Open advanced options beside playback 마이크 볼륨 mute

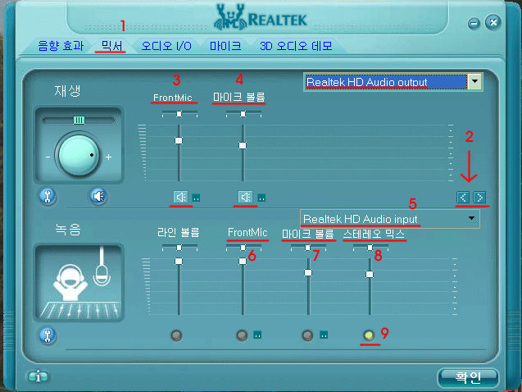point(261,198)
